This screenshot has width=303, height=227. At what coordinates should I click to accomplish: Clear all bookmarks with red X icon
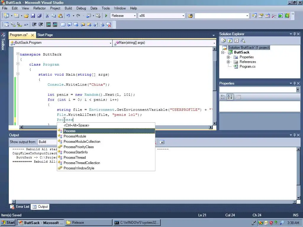(109, 25)
